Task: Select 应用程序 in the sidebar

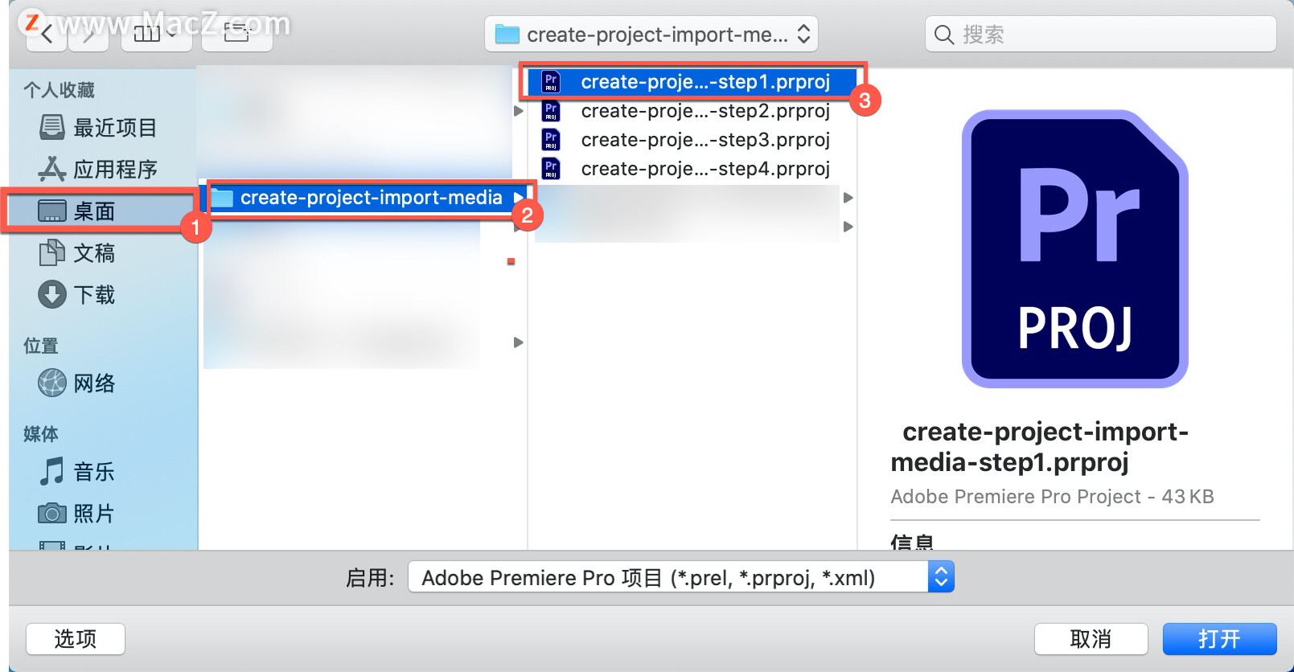Action: click(x=103, y=169)
